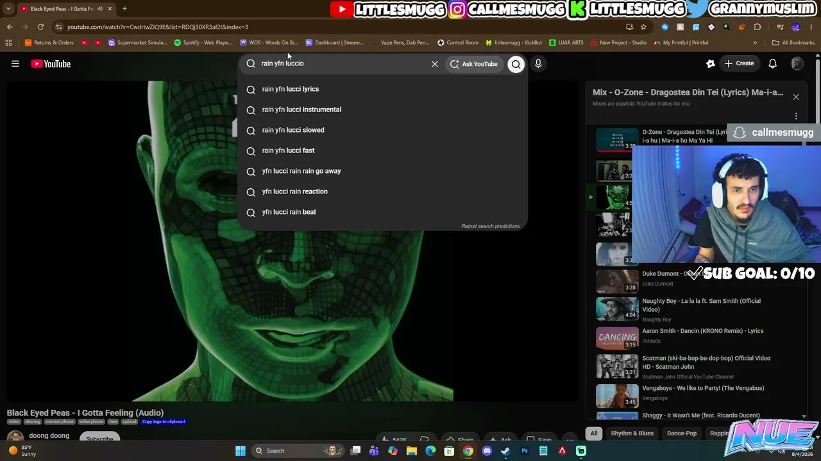
Task: Open Steam from the taskbar
Action: pos(505,451)
